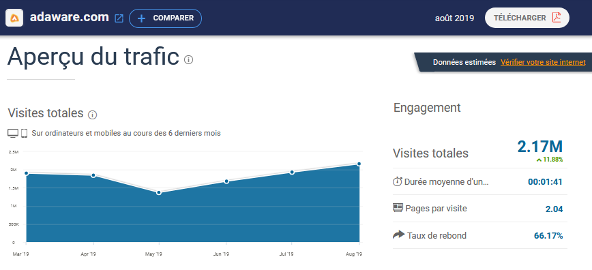Click the May '19 data point on chart

[x=159, y=192]
